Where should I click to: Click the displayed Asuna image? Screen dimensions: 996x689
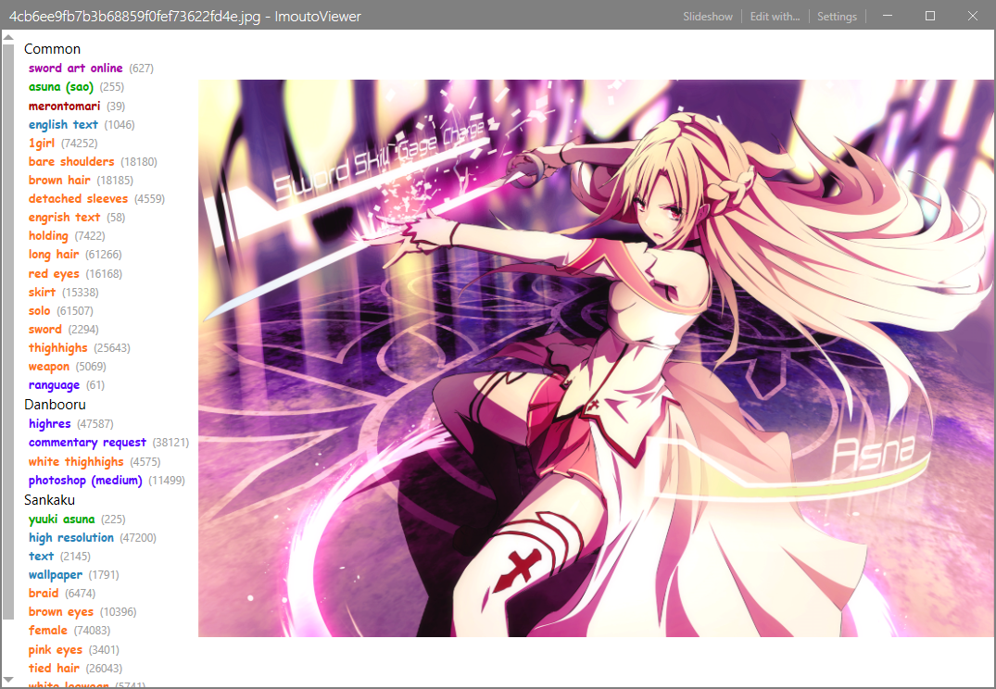(597, 358)
